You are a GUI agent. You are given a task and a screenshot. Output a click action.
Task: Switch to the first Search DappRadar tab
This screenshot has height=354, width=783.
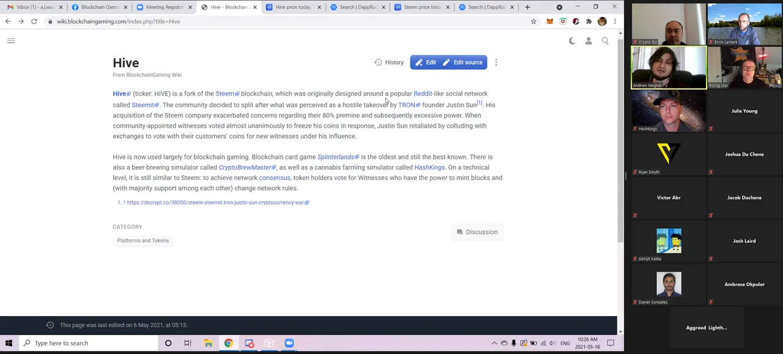click(358, 7)
